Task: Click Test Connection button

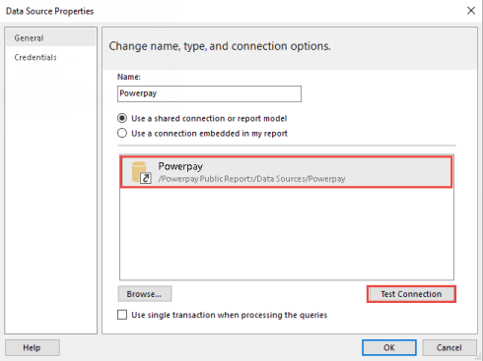Action: click(411, 294)
